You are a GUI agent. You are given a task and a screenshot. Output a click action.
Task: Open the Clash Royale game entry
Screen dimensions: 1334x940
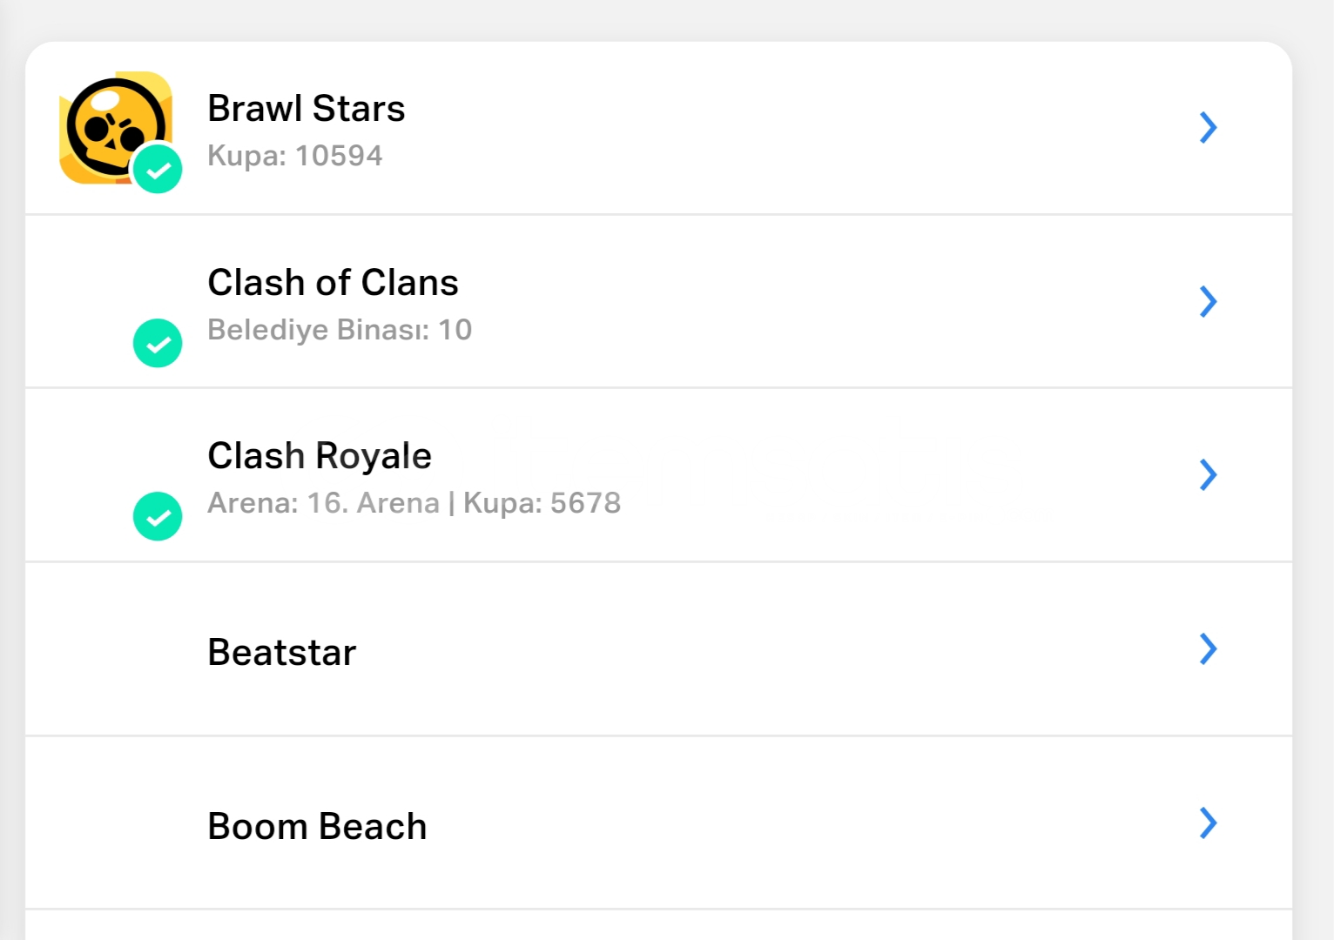click(320, 456)
